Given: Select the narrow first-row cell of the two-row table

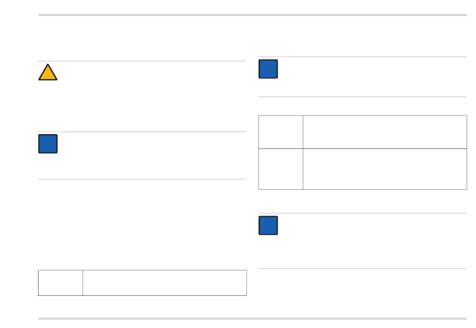Looking at the screenshot, I should tap(281, 132).
